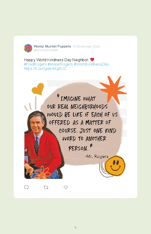This screenshot has width=151, height=234.
Task: Click the retweet arrows icon
Action: 46,187
